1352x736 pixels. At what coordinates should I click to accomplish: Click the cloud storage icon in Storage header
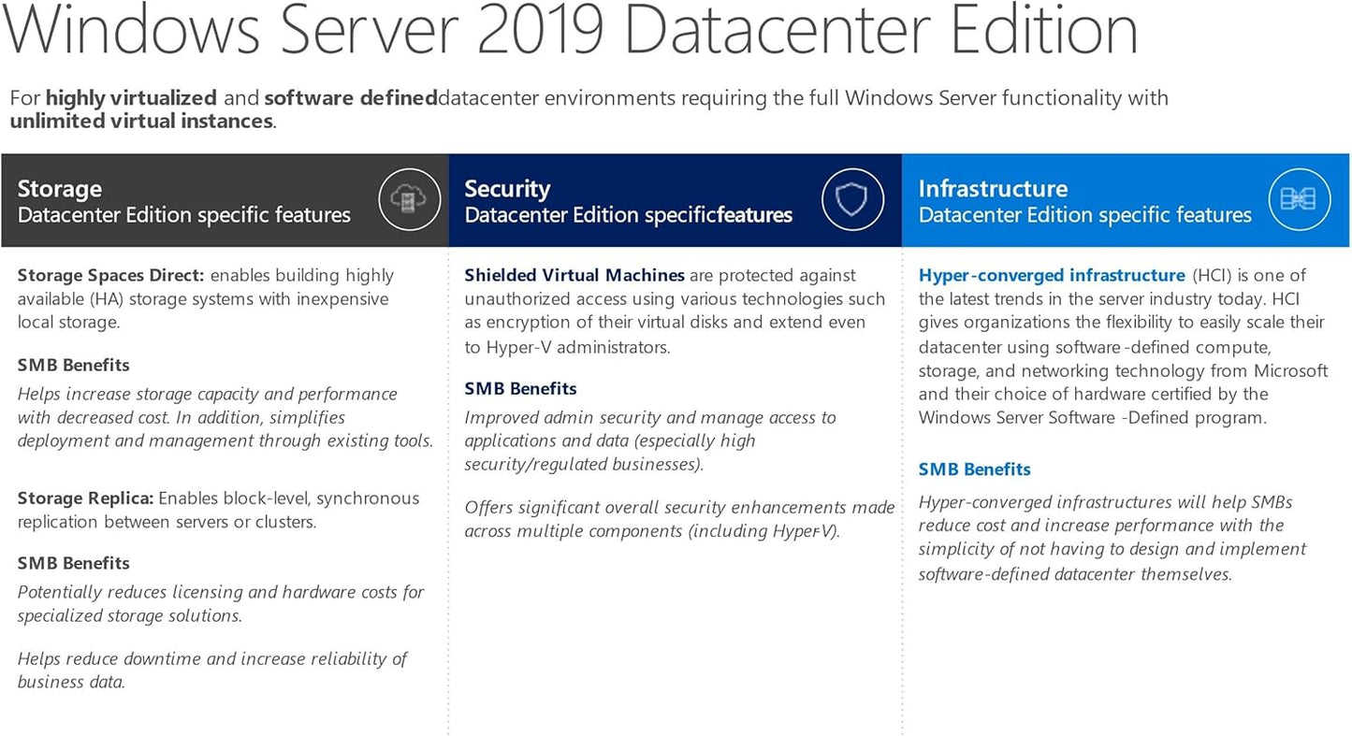[x=410, y=199]
